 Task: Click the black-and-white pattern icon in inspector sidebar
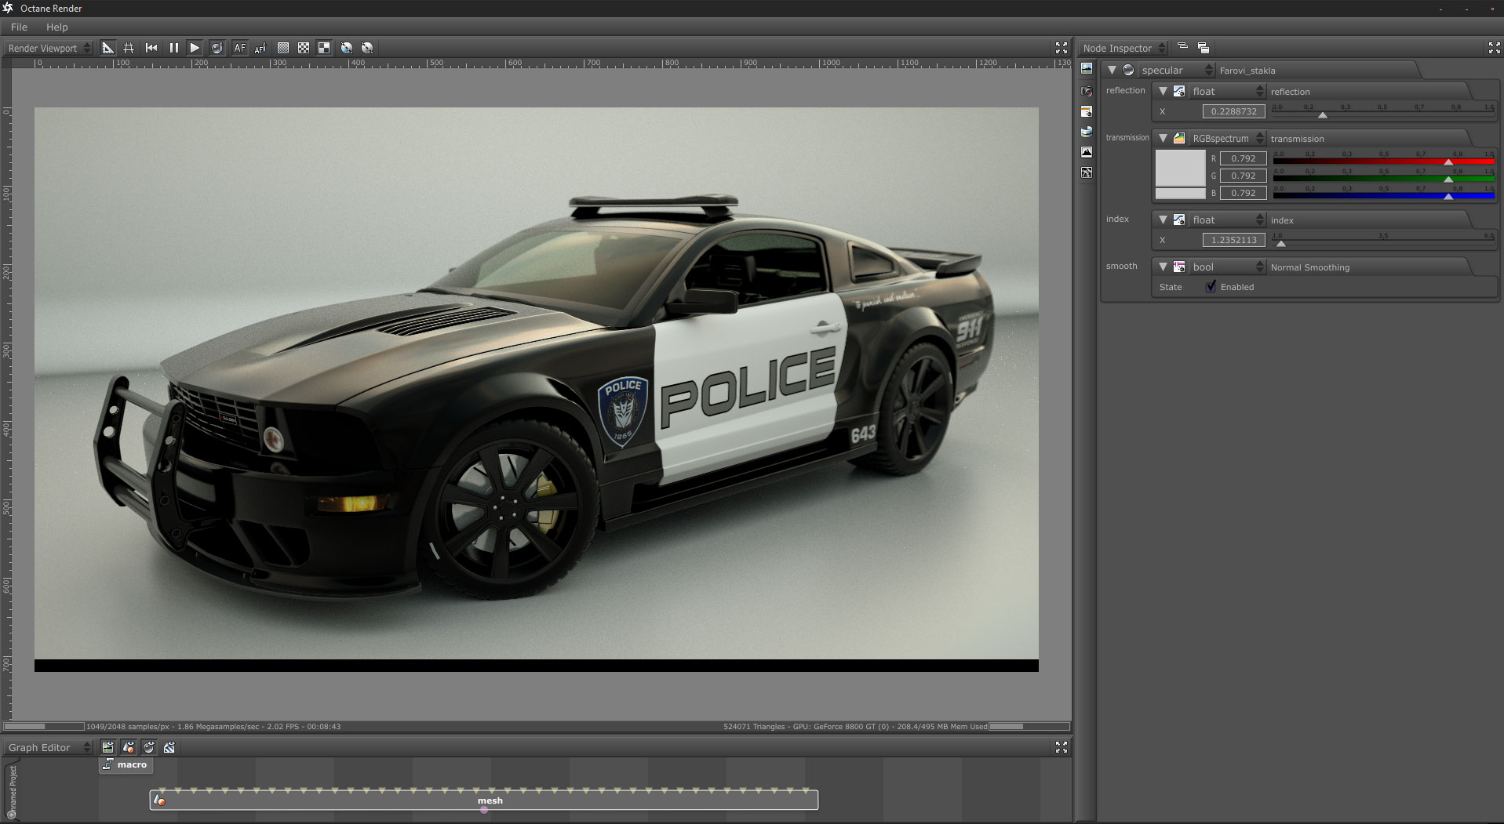coord(1087,172)
